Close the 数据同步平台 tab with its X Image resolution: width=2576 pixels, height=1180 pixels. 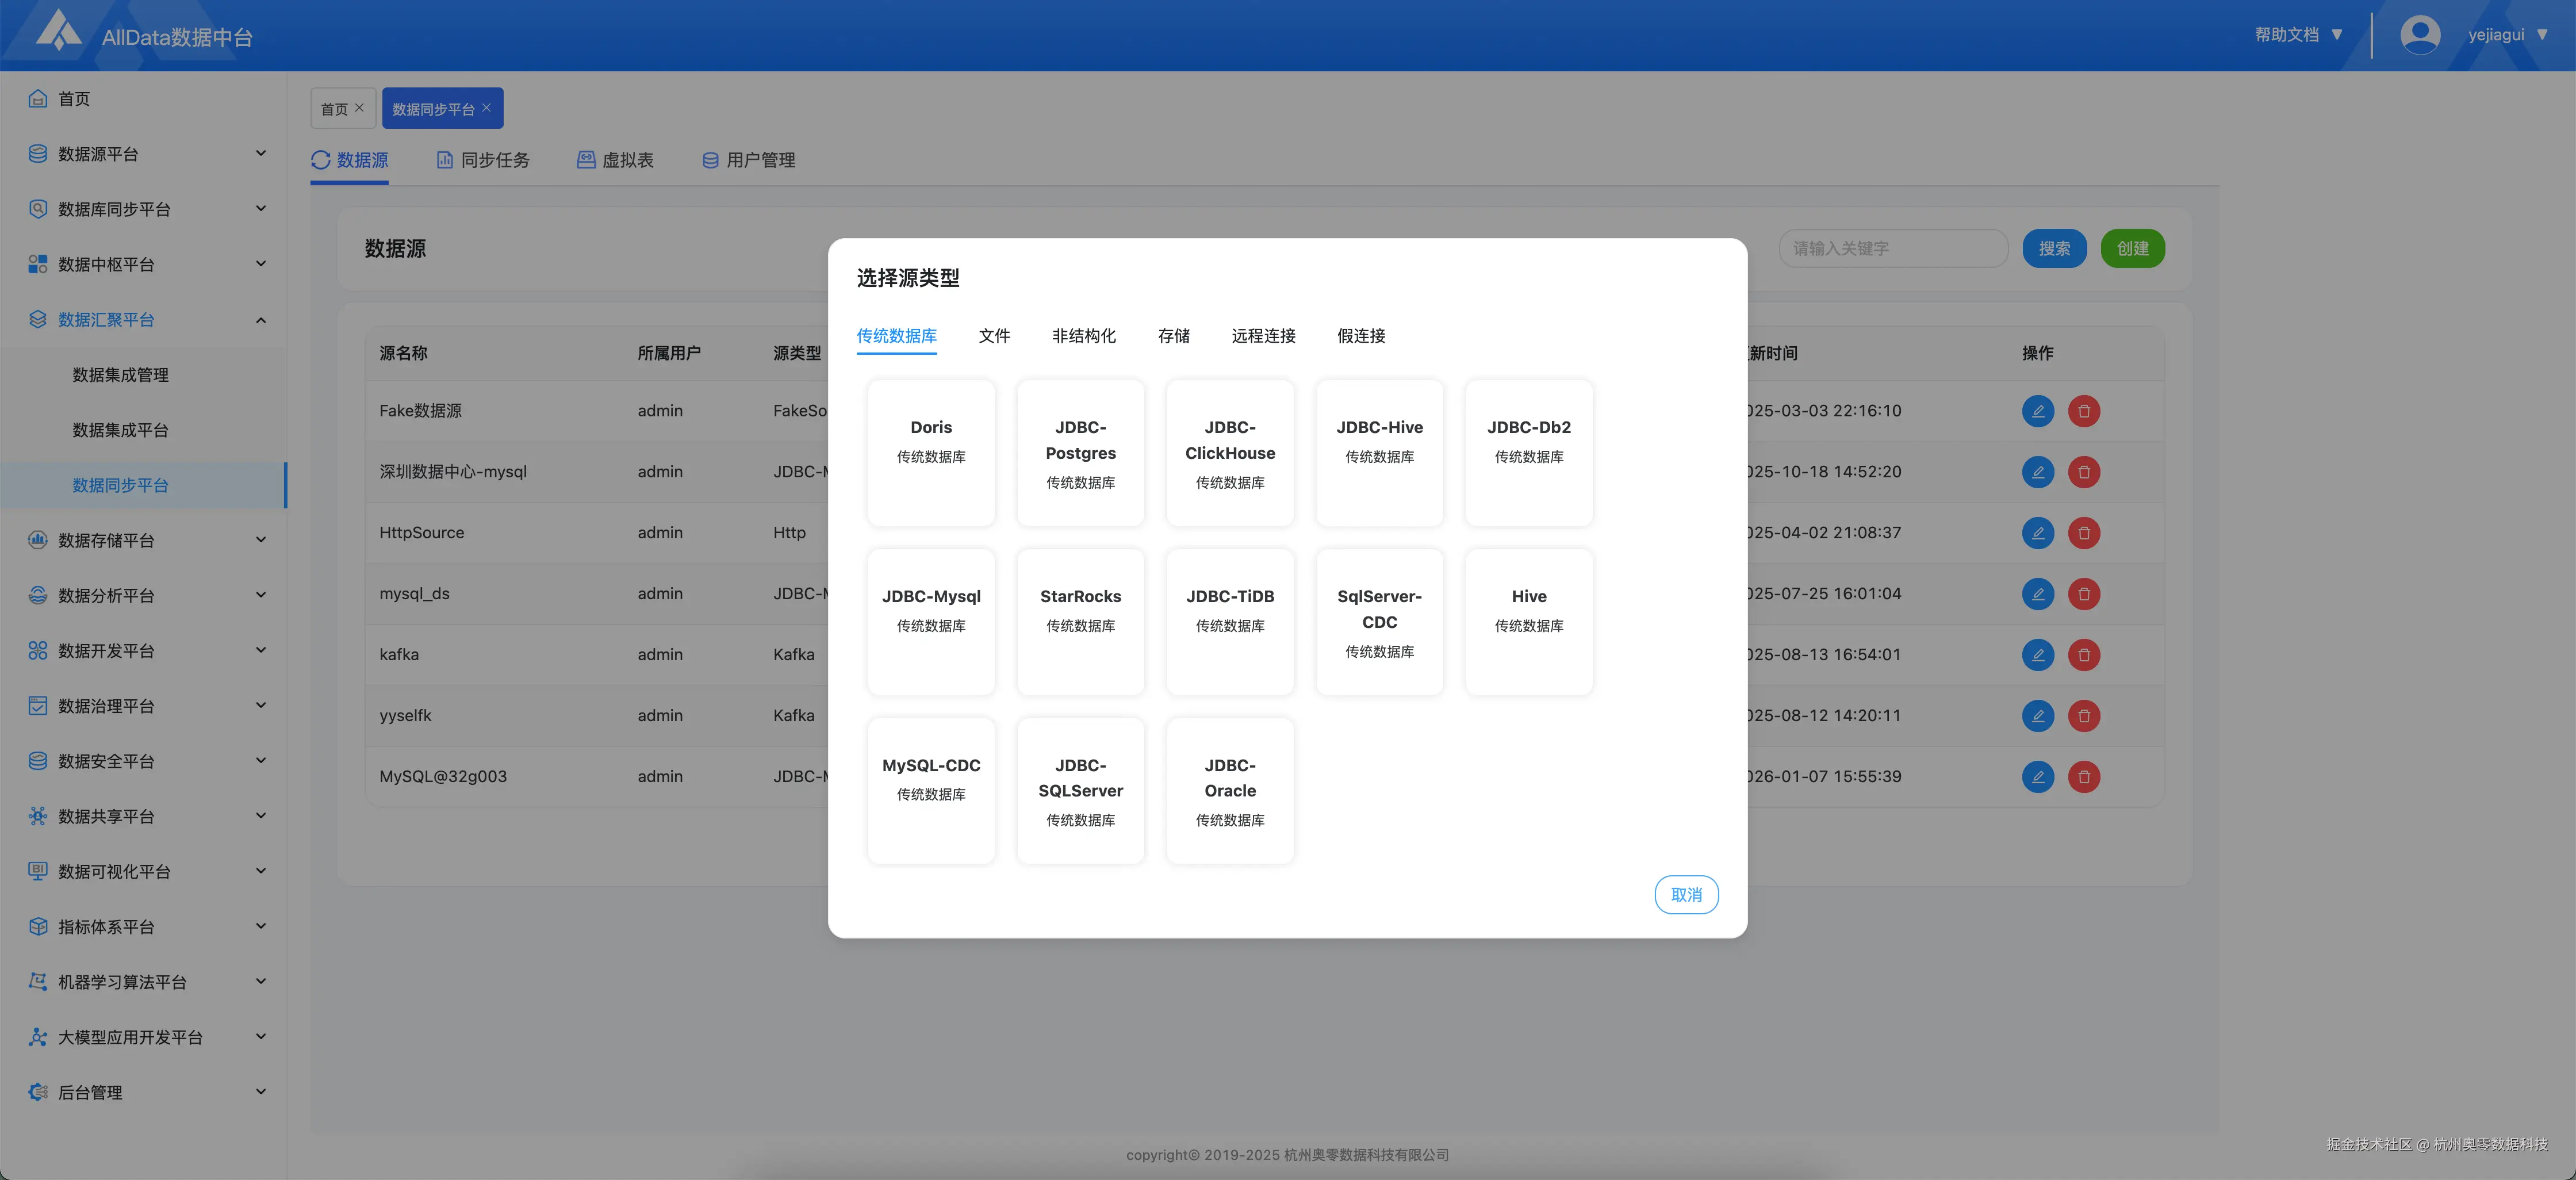tap(487, 108)
